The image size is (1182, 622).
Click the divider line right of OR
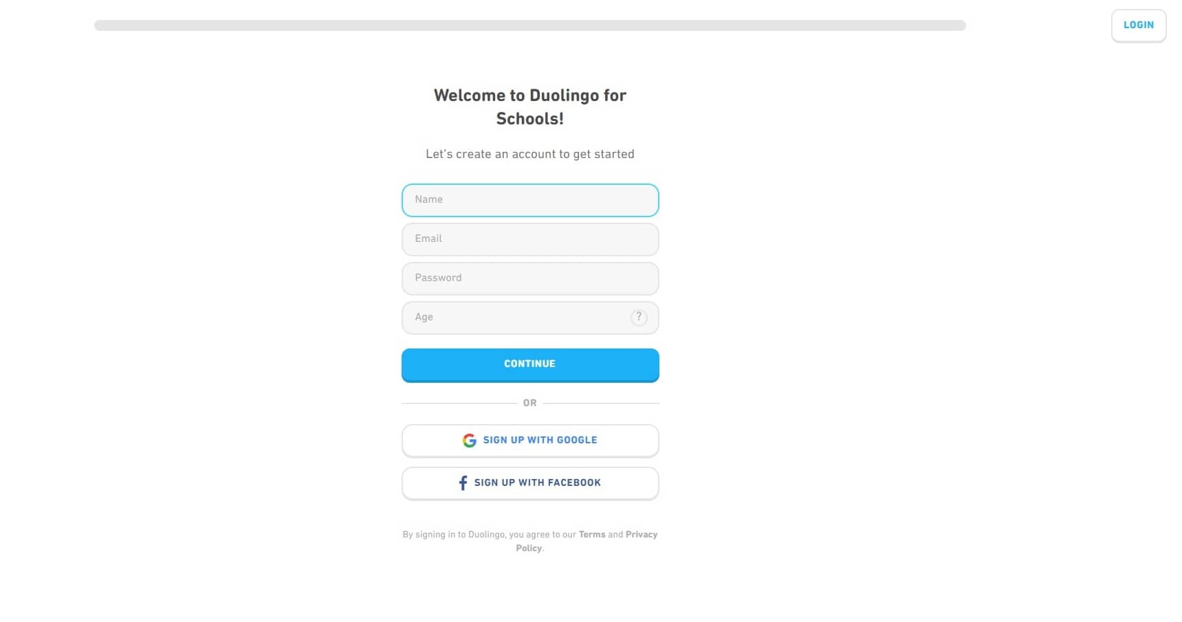[x=600, y=403]
